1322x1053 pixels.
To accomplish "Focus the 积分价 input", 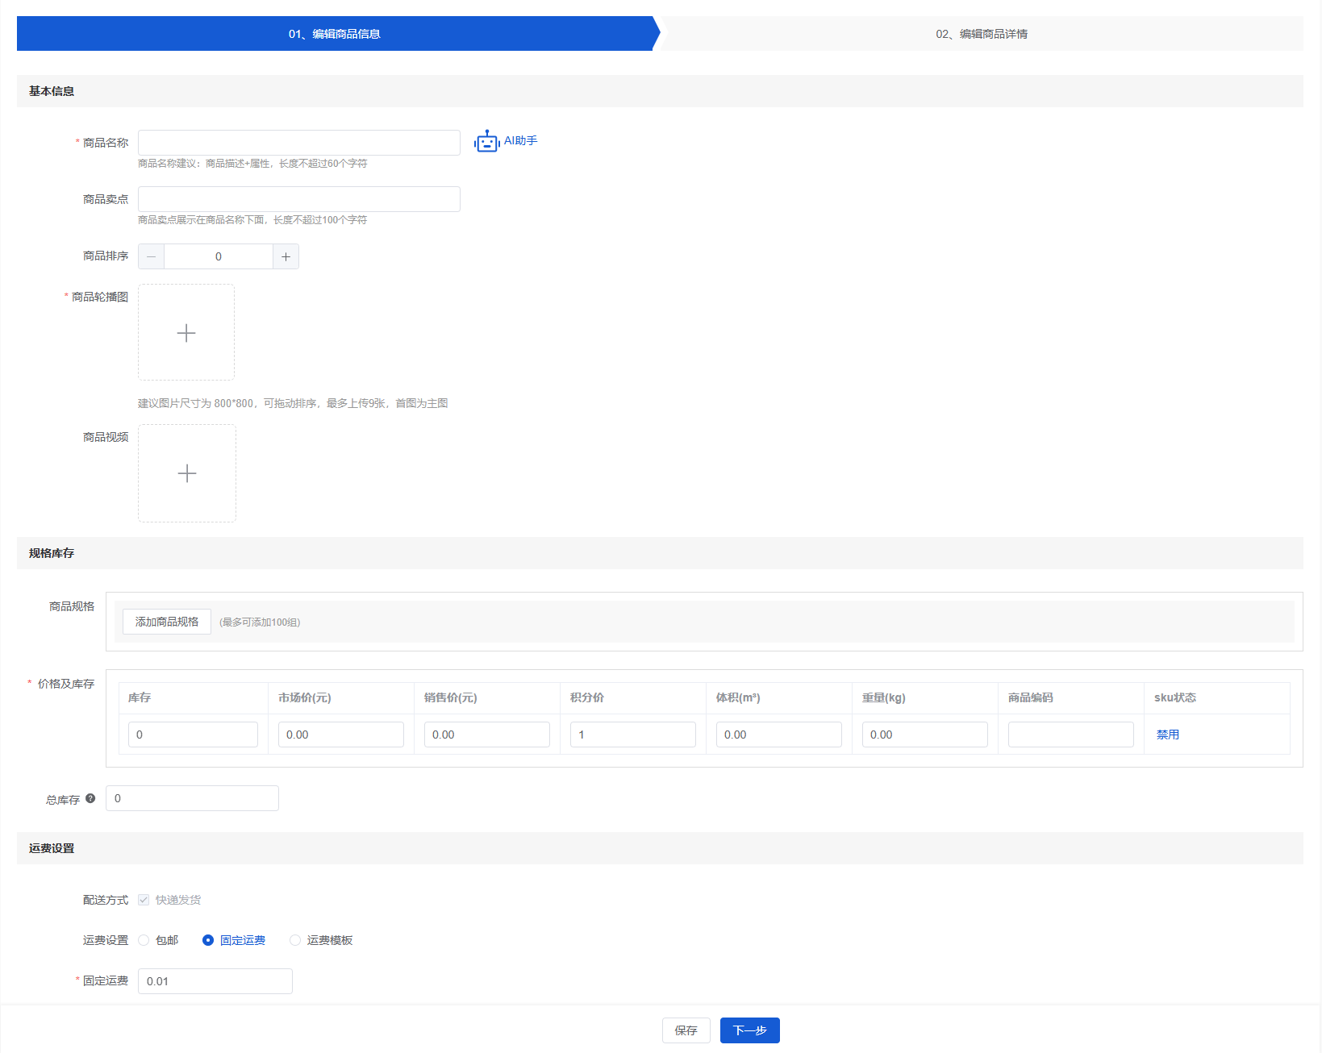I will coord(633,735).
